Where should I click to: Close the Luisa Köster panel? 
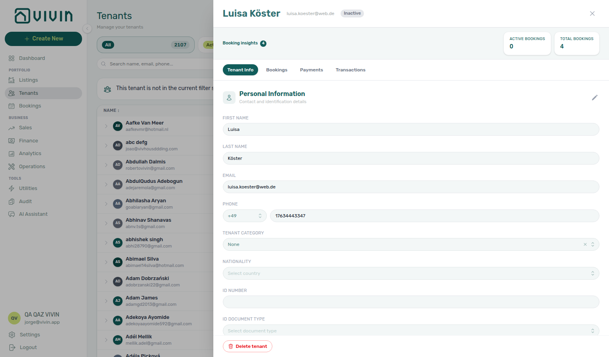[592, 13]
